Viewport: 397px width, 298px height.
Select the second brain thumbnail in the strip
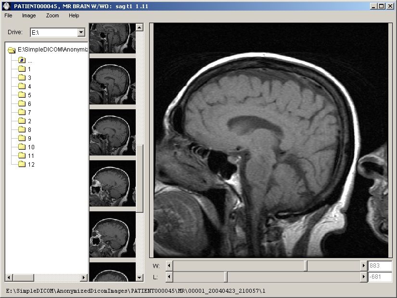[113, 81]
